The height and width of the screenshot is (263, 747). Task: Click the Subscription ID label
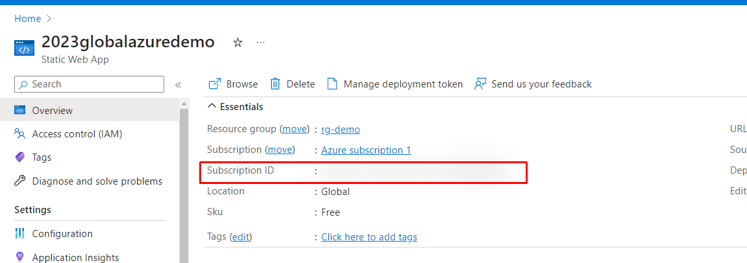coord(241,170)
